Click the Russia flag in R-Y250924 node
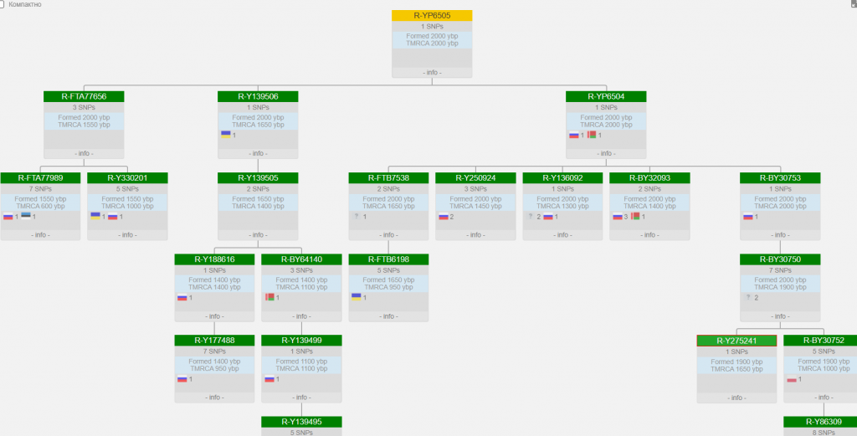Screen dimensions: 857x436 (x=444, y=216)
